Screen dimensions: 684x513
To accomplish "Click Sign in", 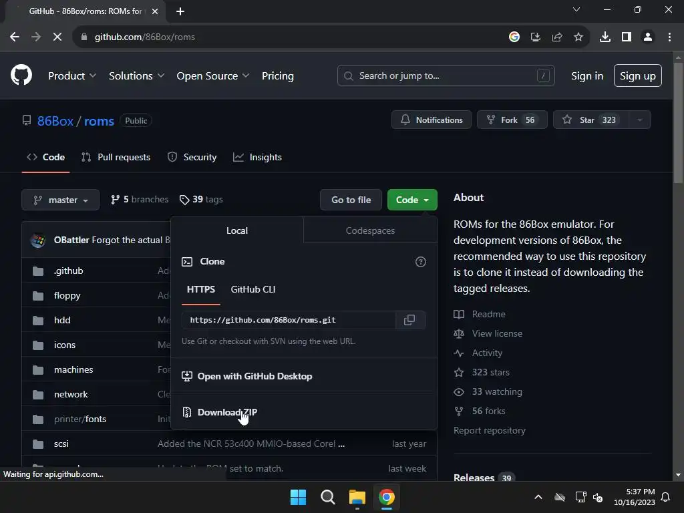I will click(x=587, y=75).
